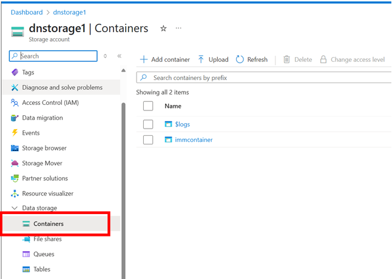Click the Events lightning bolt icon
The width and height of the screenshot is (392, 279).
pyautogui.click(x=15, y=133)
